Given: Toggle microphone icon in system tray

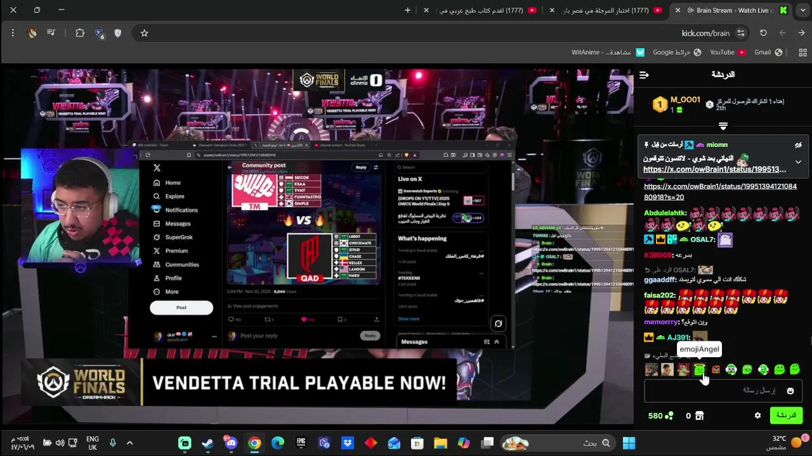Looking at the screenshot, I should 112,443.
